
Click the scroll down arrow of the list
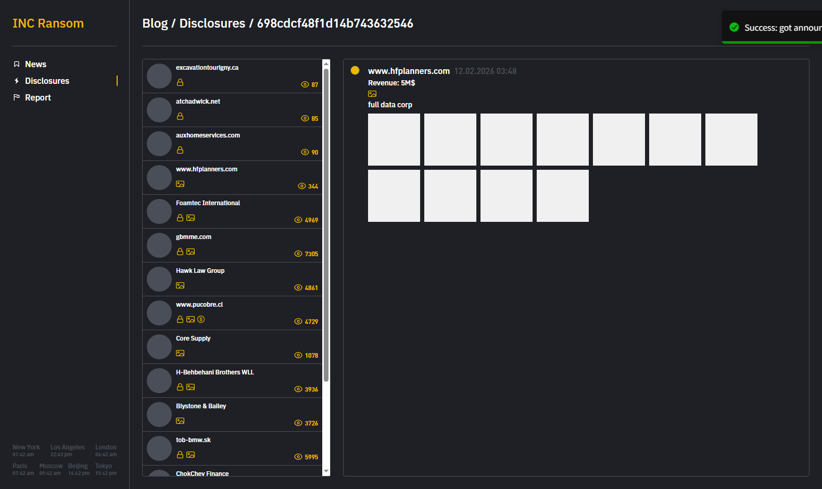[x=326, y=471]
